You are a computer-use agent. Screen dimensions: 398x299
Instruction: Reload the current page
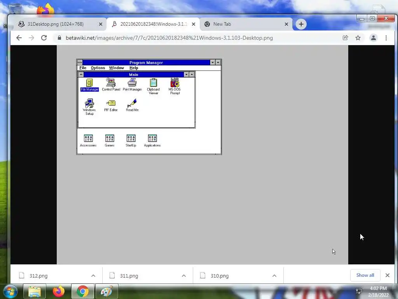pyautogui.click(x=44, y=38)
